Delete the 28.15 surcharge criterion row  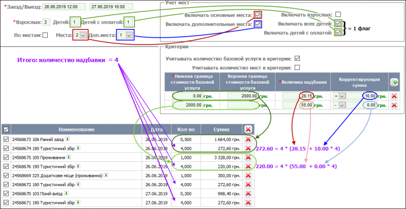(393, 95)
